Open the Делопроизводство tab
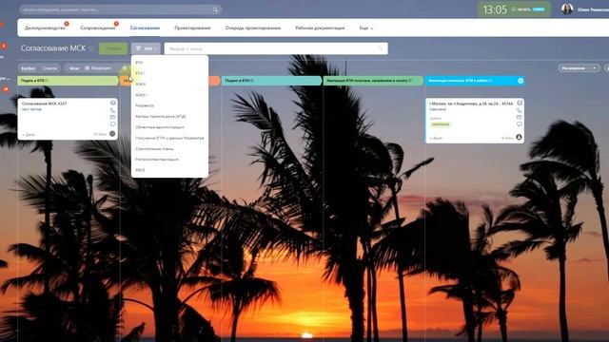This screenshot has height=342, width=609. [x=45, y=28]
